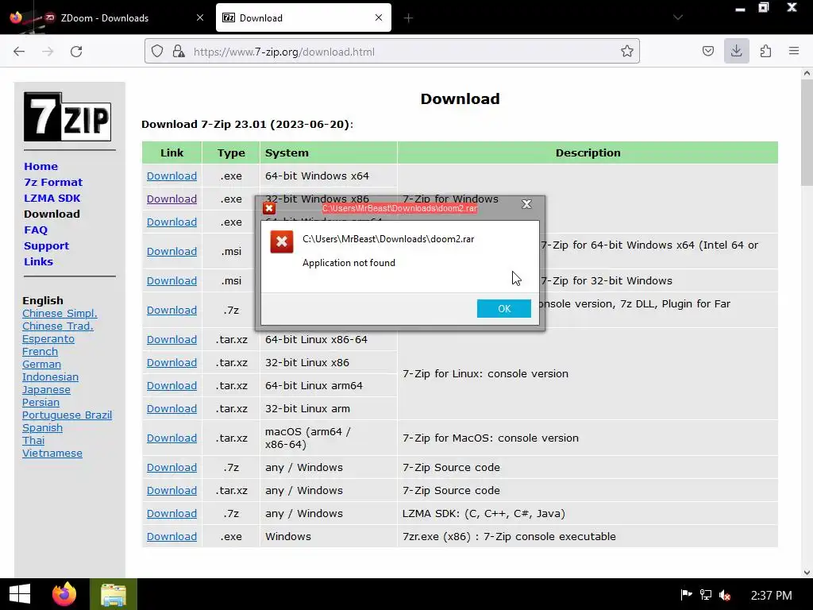Click the address bar URL field

point(392,52)
